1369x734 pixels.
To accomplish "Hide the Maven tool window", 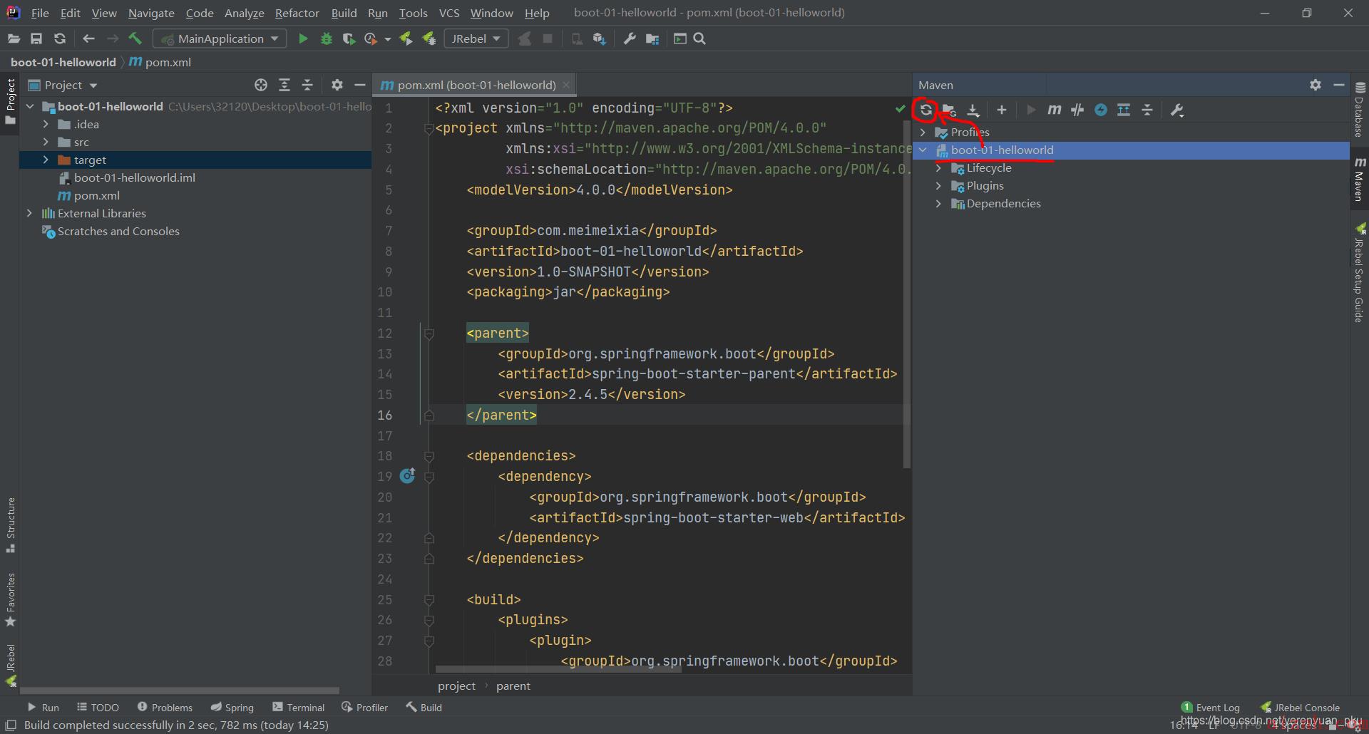I will [1339, 85].
